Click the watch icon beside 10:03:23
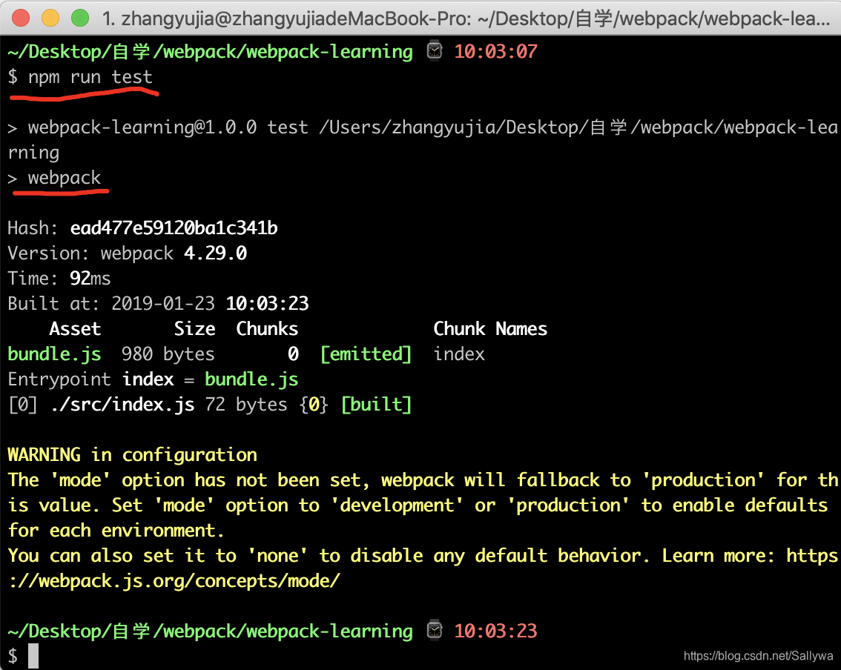Viewport: 841px width, 670px height. click(435, 630)
